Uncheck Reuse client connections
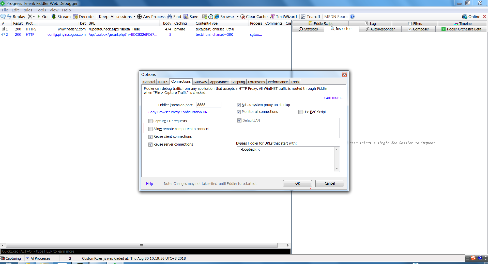This screenshot has width=488, height=264. click(x=150, y=136)
